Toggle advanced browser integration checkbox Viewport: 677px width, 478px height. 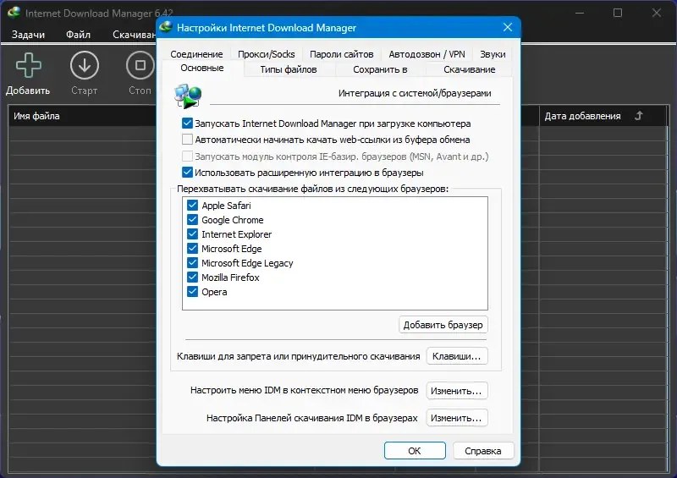(x=187, y=173)
